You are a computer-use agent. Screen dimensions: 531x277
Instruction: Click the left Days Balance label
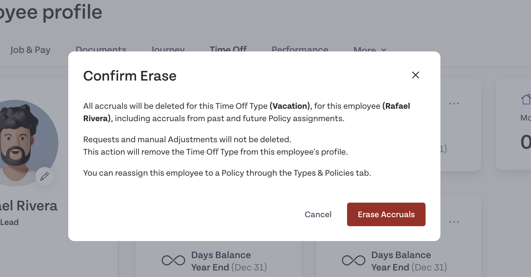[221, 255]
